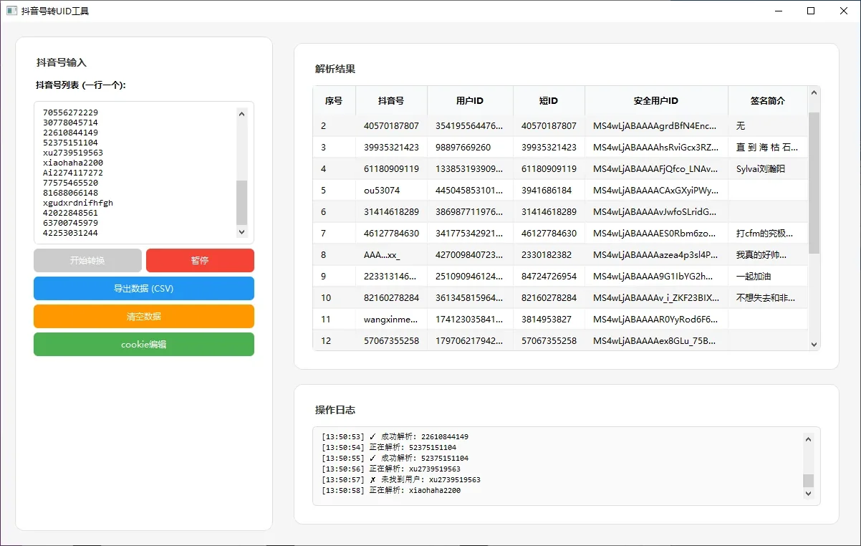Screen dimensions: 861x546
Task: Click the 操作日志 scrollbar thumb
Action: 809,481
